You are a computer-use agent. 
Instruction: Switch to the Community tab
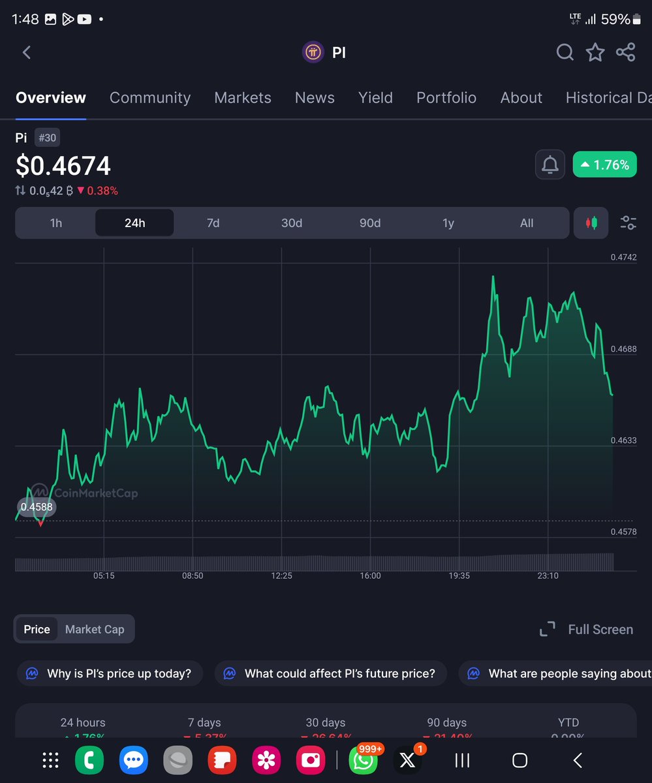click(x=150, y=98)
